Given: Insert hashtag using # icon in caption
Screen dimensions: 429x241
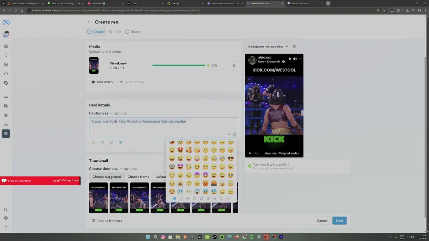Looking at the screenshot, I should click(229, 134).
